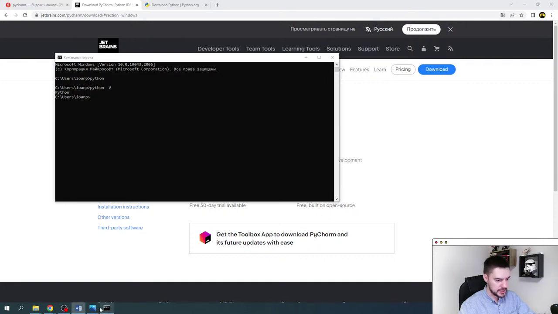
Task: Open the screen recorder taskbar icon
Action: click(x=64, y=308)
